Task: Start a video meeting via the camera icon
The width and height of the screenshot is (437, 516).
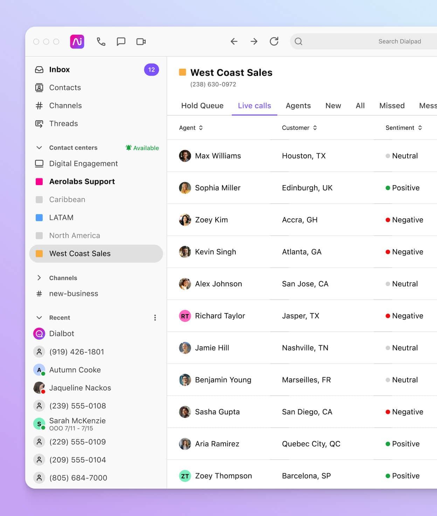Action: (x=141, y=41)
